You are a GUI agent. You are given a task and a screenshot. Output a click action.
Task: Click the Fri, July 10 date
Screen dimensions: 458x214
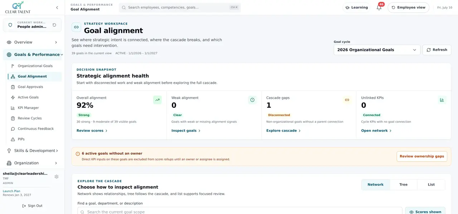pos(445,7)
